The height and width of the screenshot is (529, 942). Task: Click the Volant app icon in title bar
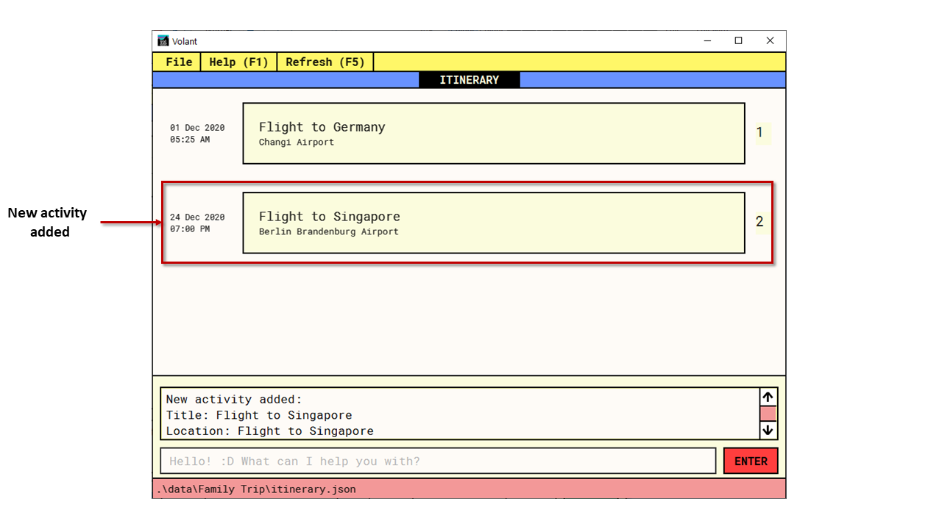163,41
